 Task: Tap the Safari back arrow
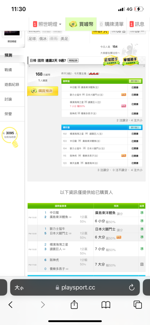[x=11, y=305]
